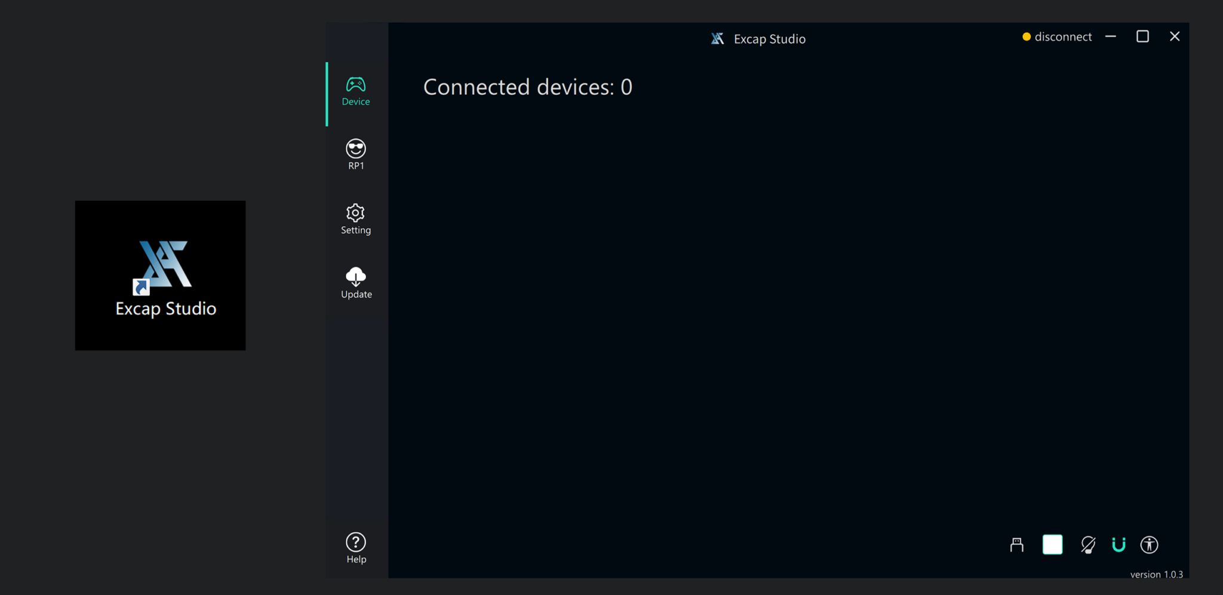Maximize the Excap Studio window

(x=1142, y=37)
